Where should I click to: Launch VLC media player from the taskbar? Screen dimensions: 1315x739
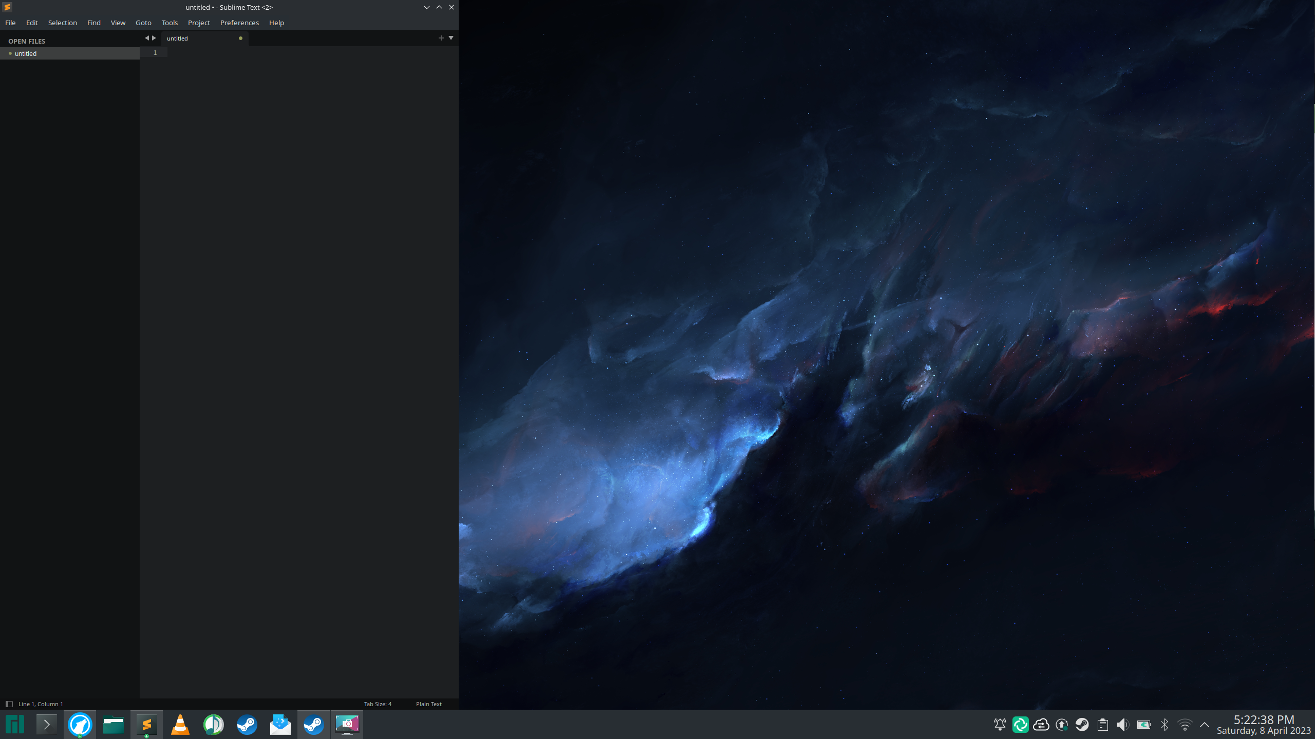tap(180, 725)
